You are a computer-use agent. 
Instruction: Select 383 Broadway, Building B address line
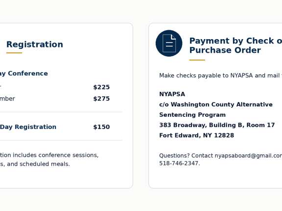tap(217, 125)
